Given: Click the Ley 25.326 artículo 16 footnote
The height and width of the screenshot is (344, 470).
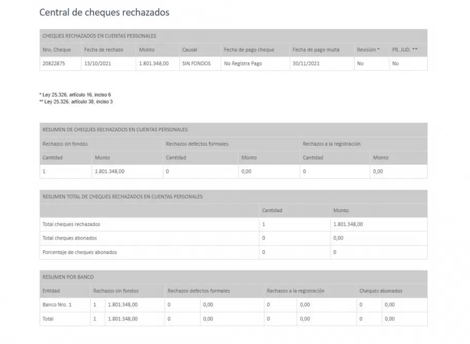Looking at the screenshot, I should click(75, 95).
